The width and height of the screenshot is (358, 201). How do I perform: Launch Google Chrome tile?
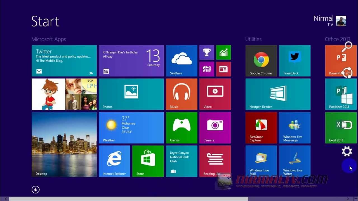tap(261, 61)
